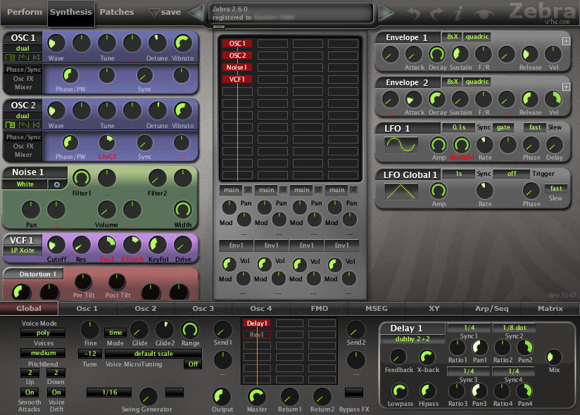Image resolution: width=580 pixels, height=415 pixels.
Task: Open the Osc 1 lower tab
Action: [x=87, y=308]
